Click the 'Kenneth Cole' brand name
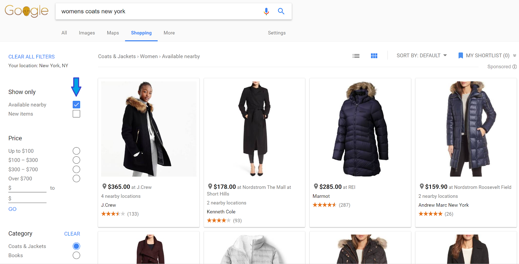519x264 pixels. pyautogui.click(x=221, y=212)
